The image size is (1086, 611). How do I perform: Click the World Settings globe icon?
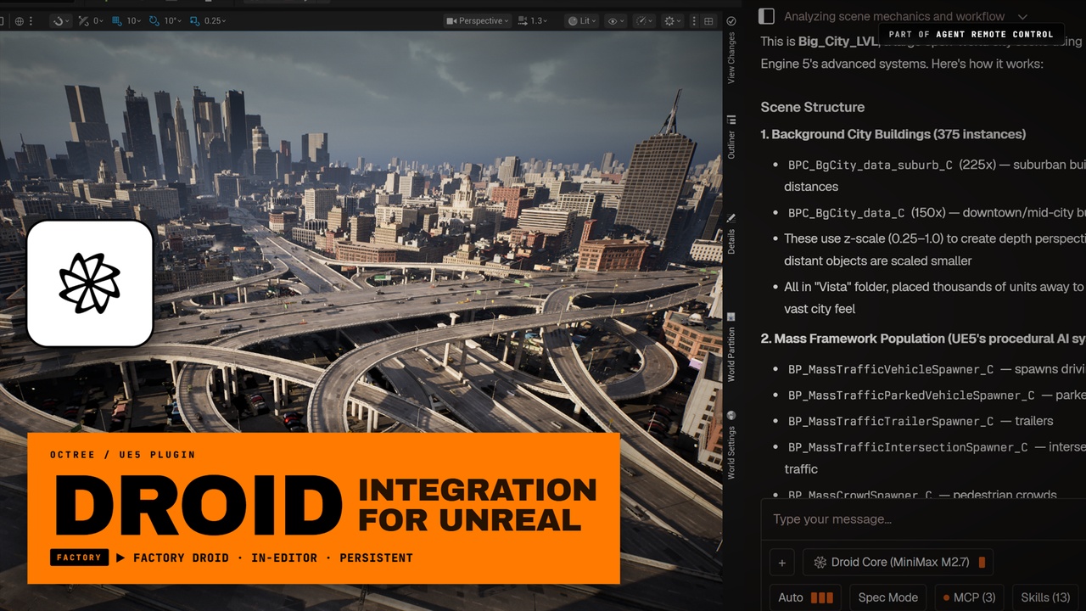click(731, 415)
